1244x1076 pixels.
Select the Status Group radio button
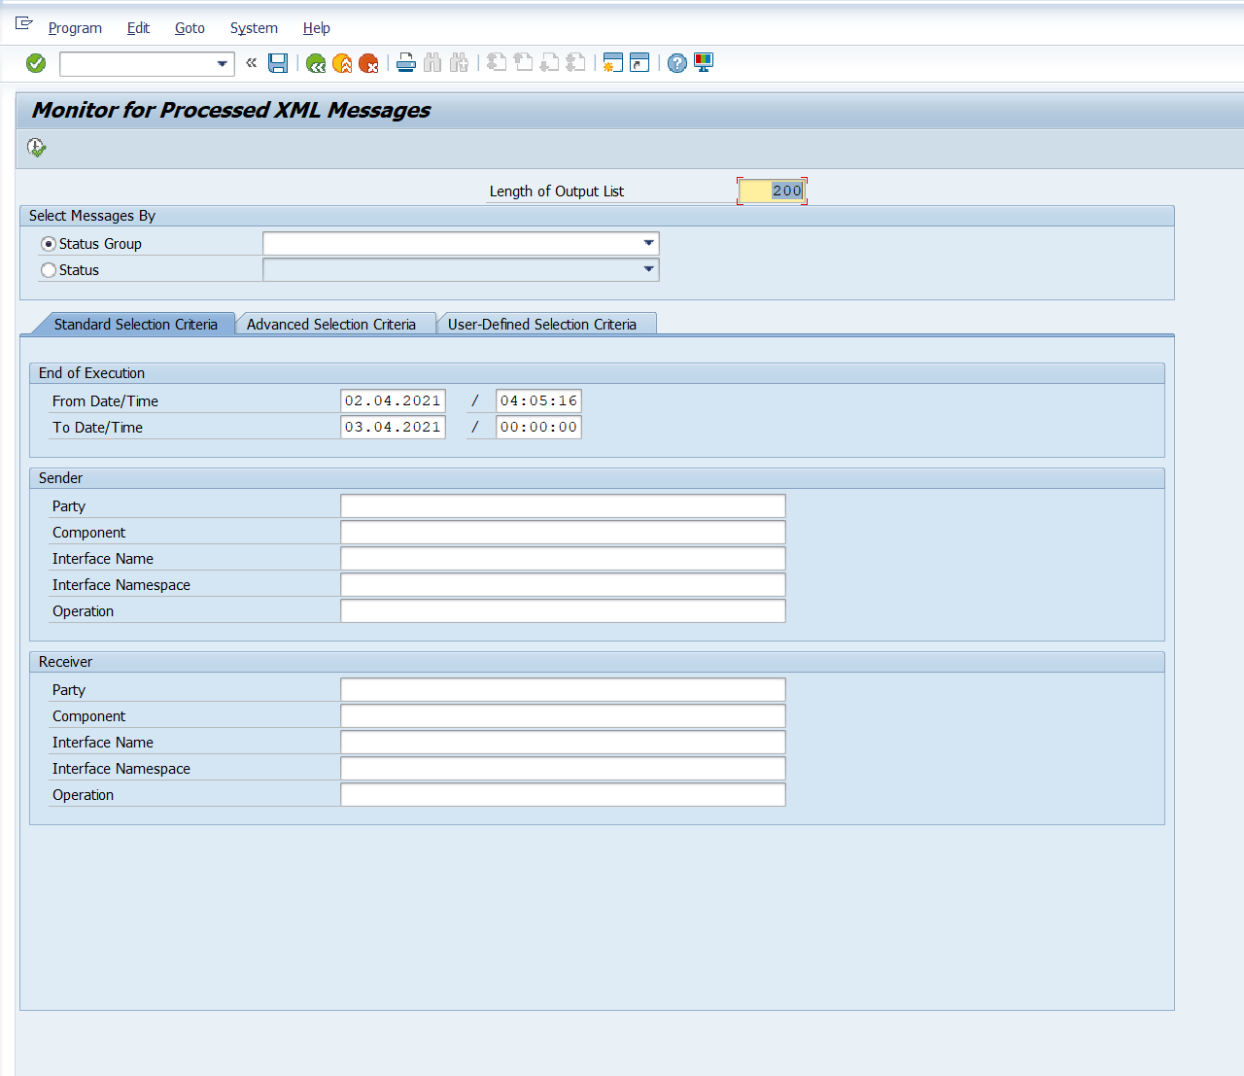tap(49, 244)
